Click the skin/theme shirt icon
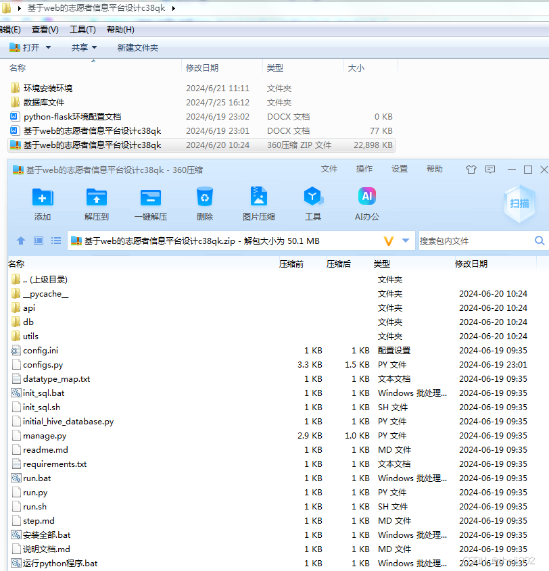 pos(471,169)
